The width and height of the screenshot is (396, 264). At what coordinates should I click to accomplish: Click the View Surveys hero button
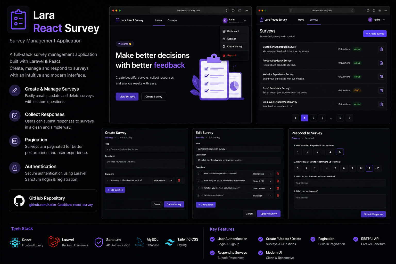pyautogui.click(x=127, y=97)
